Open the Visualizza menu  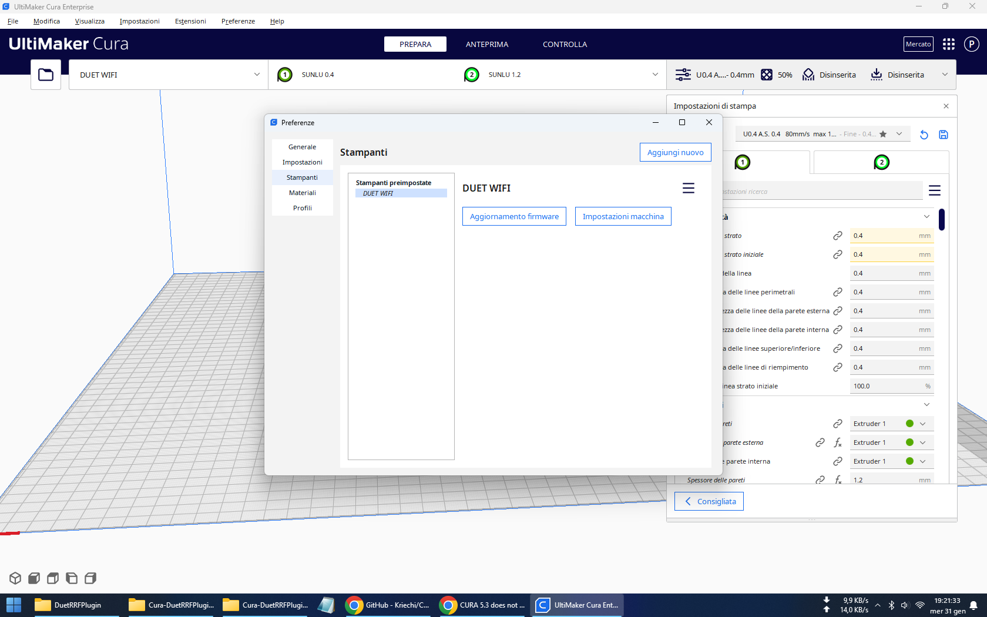(x=90, y=21)
